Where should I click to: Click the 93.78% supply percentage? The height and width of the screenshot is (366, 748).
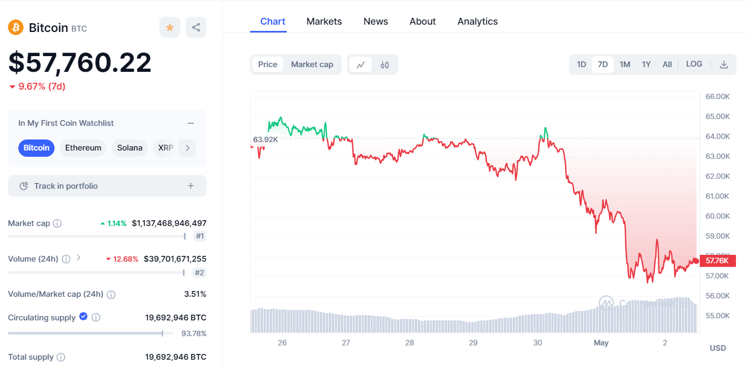[x=194, y=333]
